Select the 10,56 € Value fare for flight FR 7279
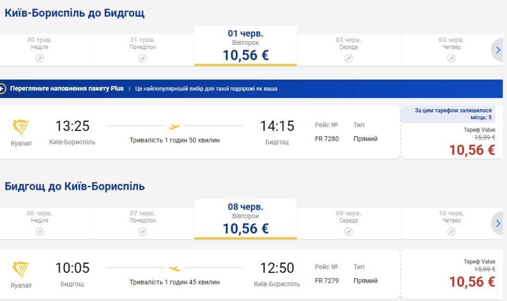507x301 pixels. click(472, 282)
